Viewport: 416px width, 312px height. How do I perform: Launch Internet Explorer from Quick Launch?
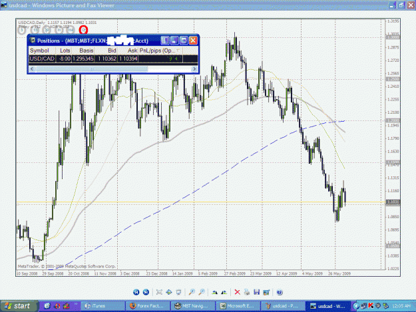point(47,306)
